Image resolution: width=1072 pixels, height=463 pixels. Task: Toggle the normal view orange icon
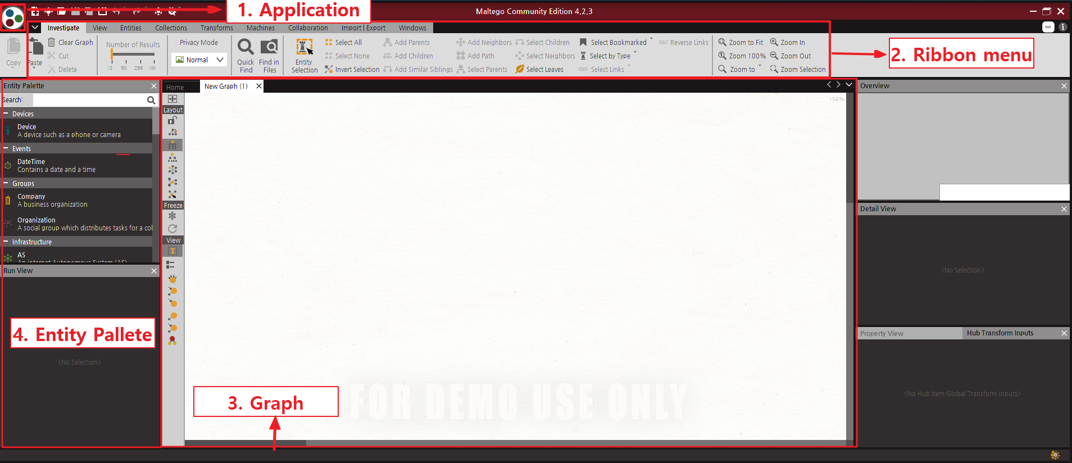tap(172, 251)
